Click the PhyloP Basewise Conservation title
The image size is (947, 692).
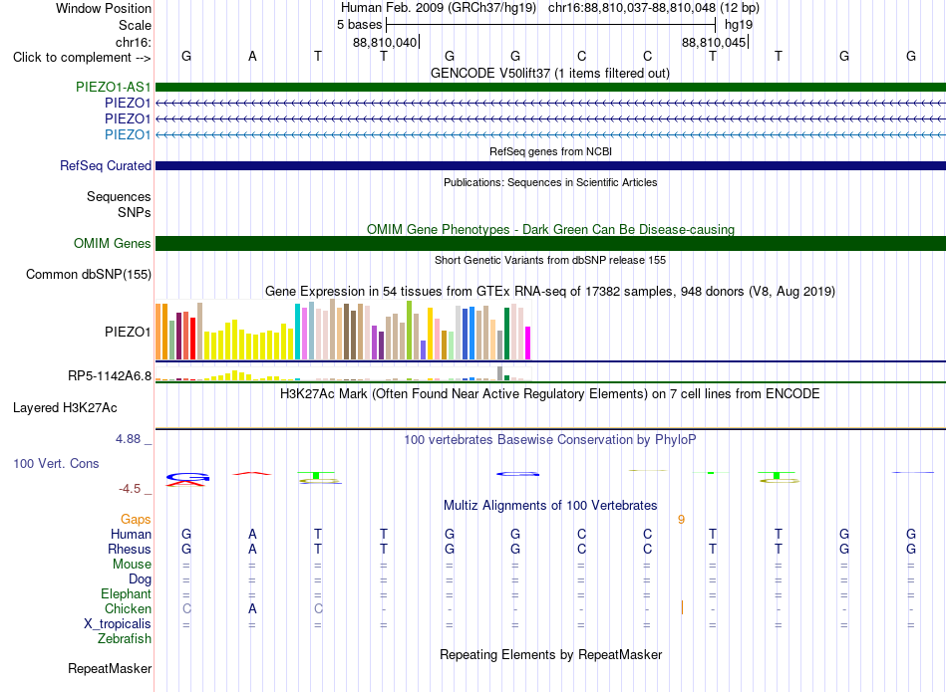click(x=550, y=440)
